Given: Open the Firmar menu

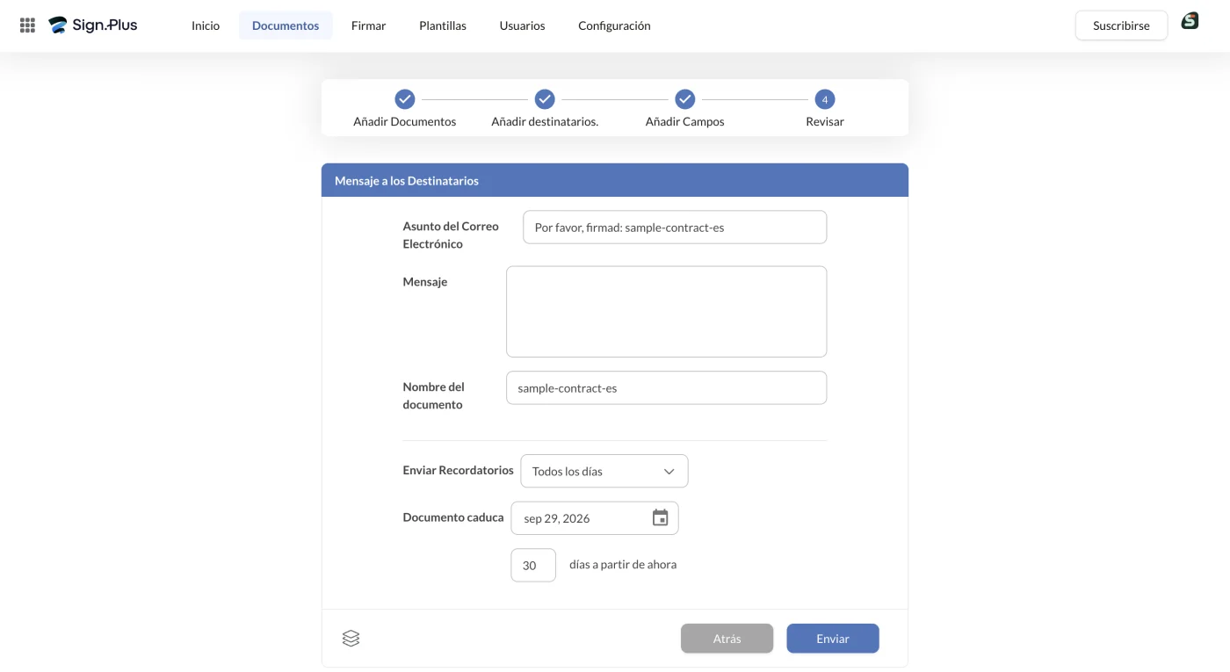Looking at the screenshot, I should pos(368,25).
